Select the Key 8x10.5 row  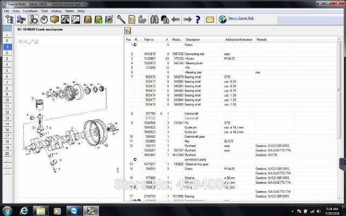click(230, 141)
